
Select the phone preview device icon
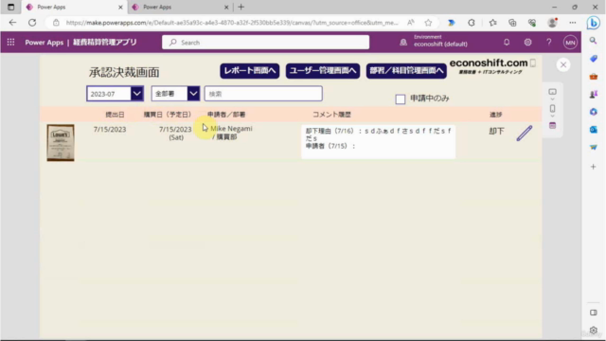552,109
